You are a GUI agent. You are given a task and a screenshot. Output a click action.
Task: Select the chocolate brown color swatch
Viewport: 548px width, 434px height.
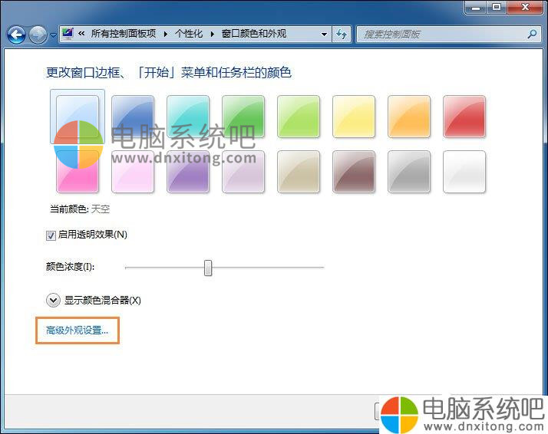tap(354, 172)
